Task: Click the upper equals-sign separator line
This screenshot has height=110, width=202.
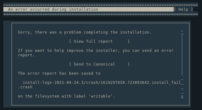Action: pos(101,5)
